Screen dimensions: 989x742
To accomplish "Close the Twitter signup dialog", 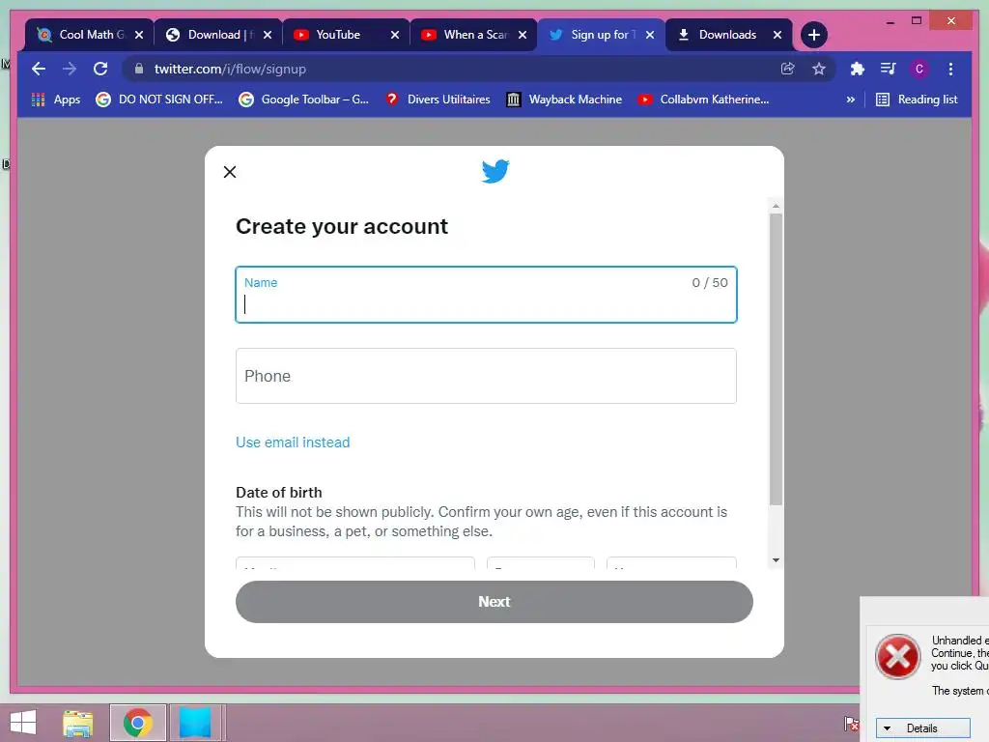I will click(x=230, y=172).
